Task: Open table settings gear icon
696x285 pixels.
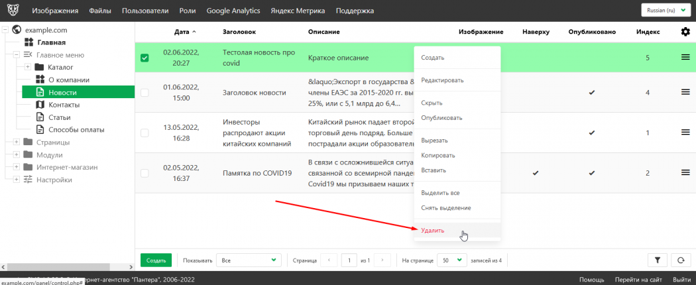Action: click(x=685, y=31)
